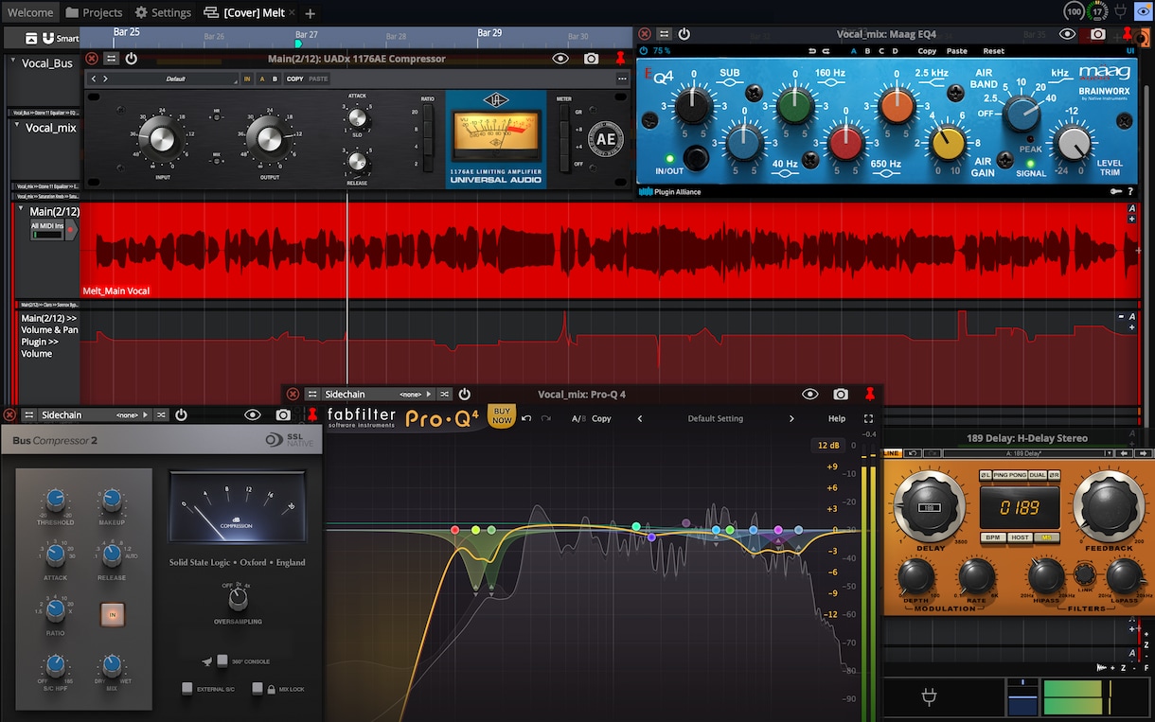1155x722 pixels.
Task: Enable the External S/C switch on Bus Compressor
Action: pos(187,688)
